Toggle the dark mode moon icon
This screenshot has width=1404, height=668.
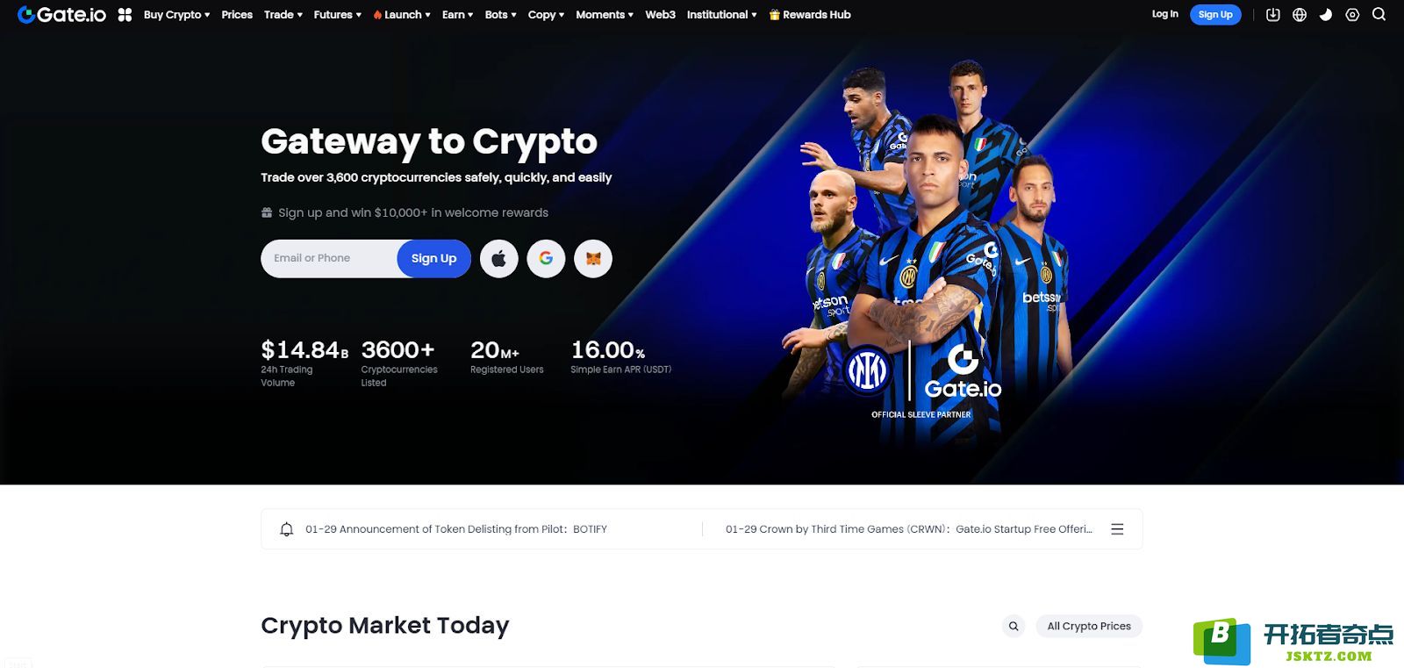coord(1326,14)
